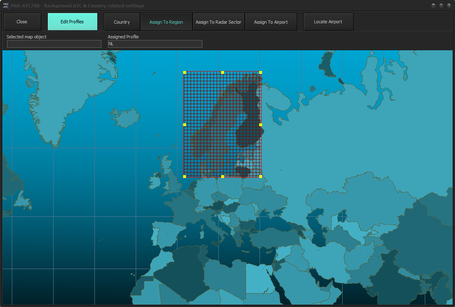Open the Edit Profiles editor
The width and height of the screenshot is (455, 307).
(72, 22)
